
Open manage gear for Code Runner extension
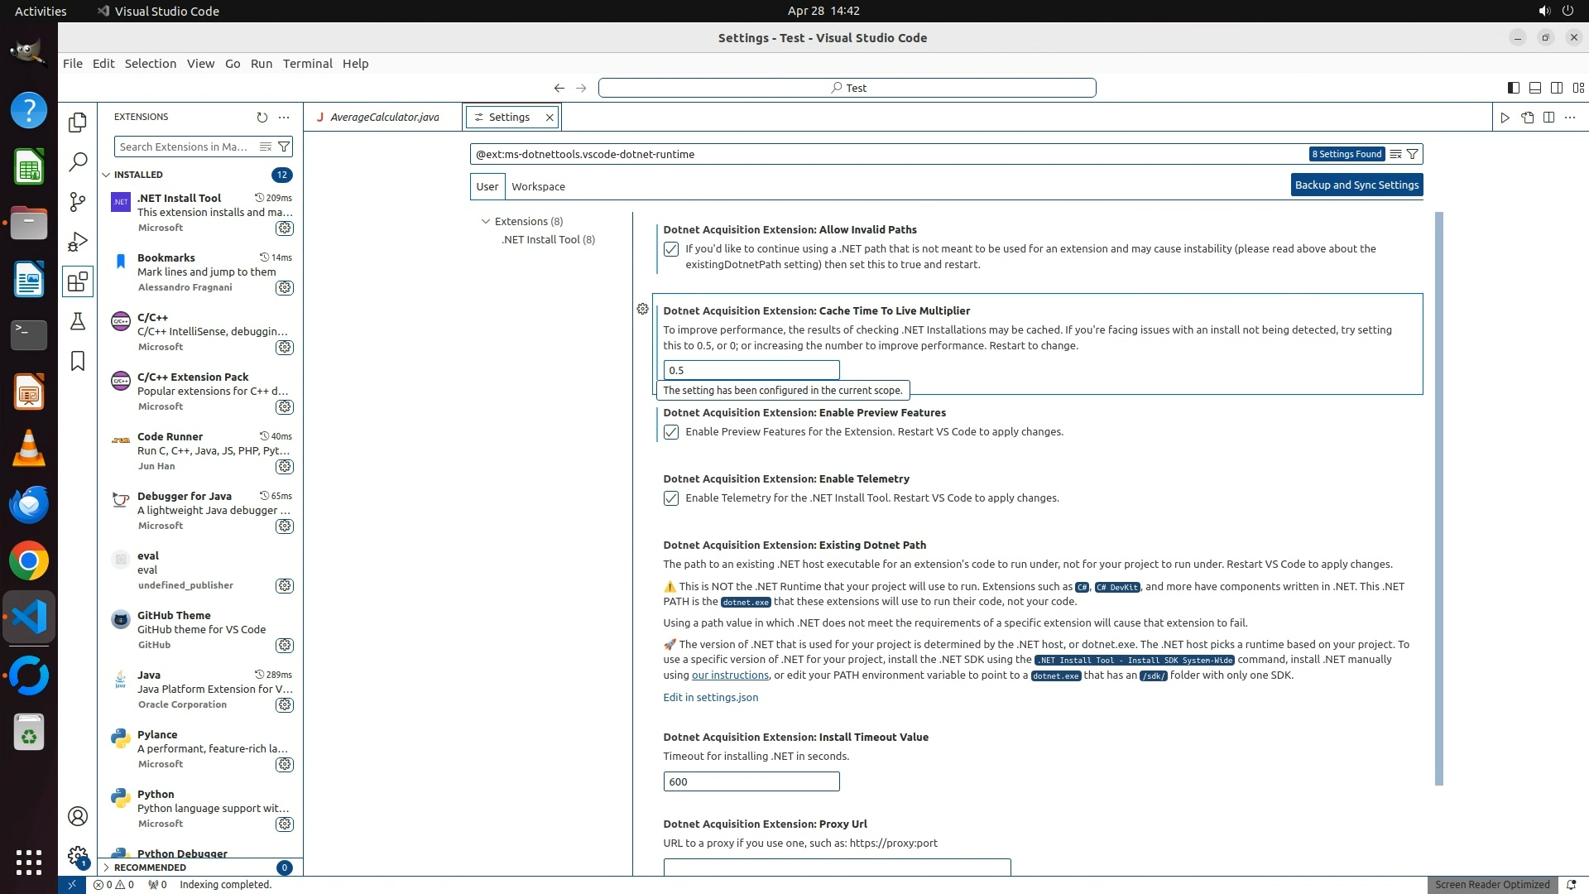pos(285,467)
